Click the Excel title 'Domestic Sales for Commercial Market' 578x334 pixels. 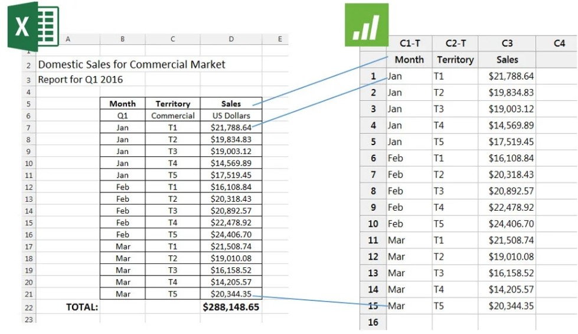pyautogui.click(x=132, y=64)
